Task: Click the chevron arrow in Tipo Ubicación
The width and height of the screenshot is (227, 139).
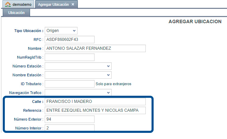Action: (x=74, y=31)
